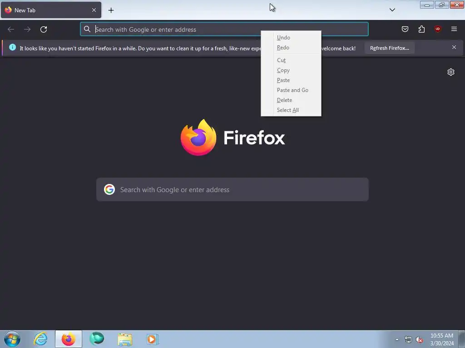Choose Delete from the context menu
465x348 pixels.
tap(291, 100)
